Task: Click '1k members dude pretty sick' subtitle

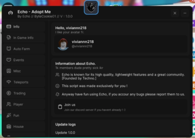Action: (x=79, y=68)
